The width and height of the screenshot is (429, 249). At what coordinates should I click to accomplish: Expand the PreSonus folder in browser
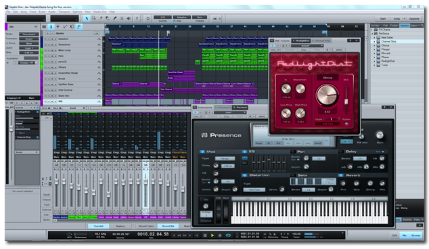[373, 33]
